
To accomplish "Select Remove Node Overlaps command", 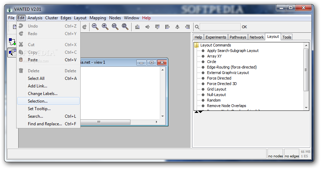I will tap(226, 106).
